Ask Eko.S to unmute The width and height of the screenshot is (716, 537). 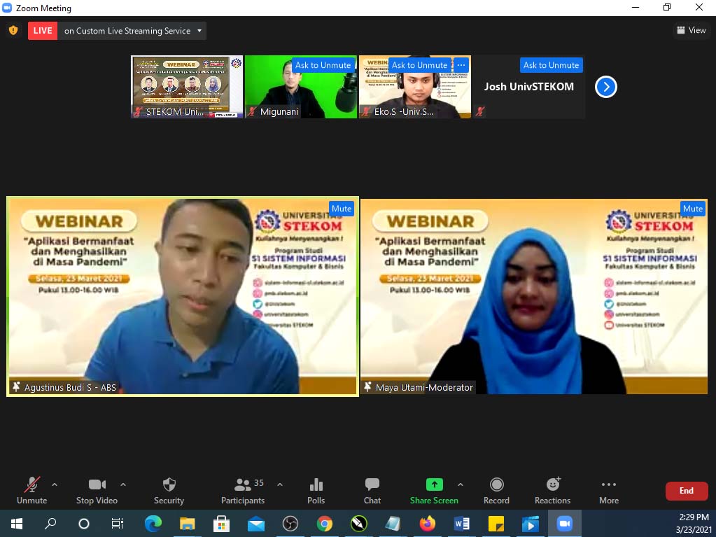point(420,65)
